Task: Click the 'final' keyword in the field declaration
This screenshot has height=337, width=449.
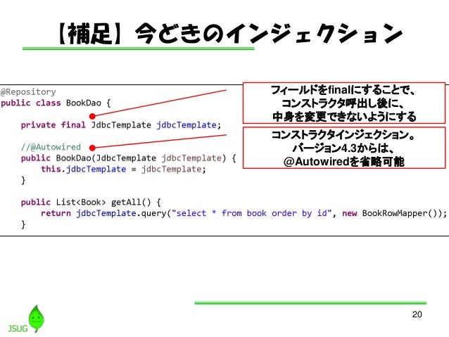Action: coord(73,125)
